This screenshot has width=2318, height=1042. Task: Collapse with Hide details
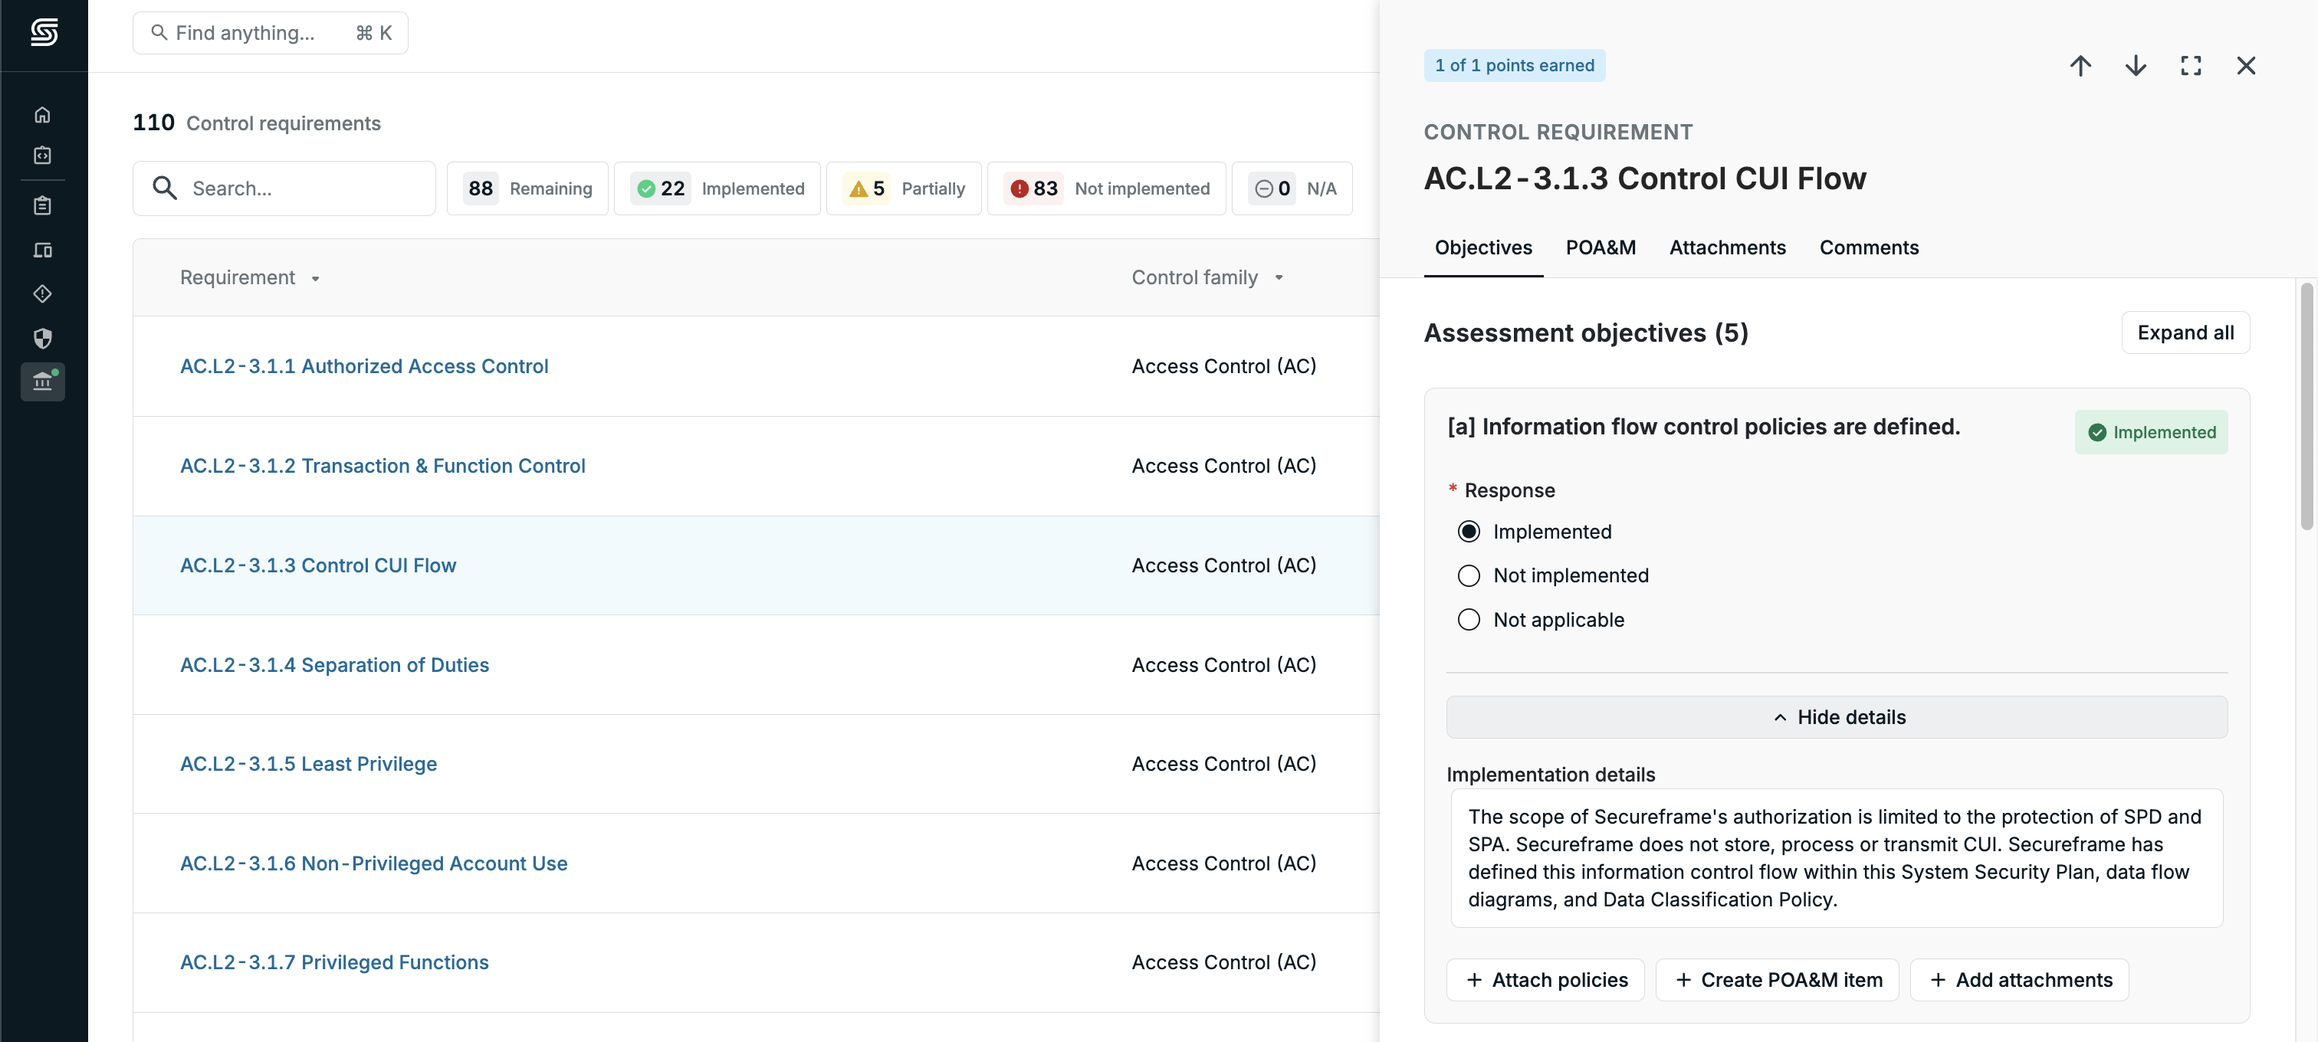(1837, 717)
